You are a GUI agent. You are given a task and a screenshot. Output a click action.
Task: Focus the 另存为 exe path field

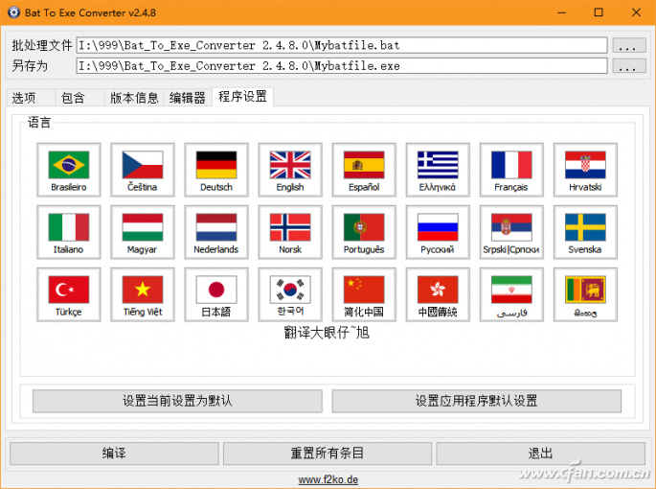coord(341,66)
